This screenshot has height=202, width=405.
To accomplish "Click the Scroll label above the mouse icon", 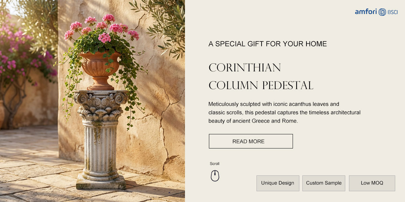I will pos(215,164).
